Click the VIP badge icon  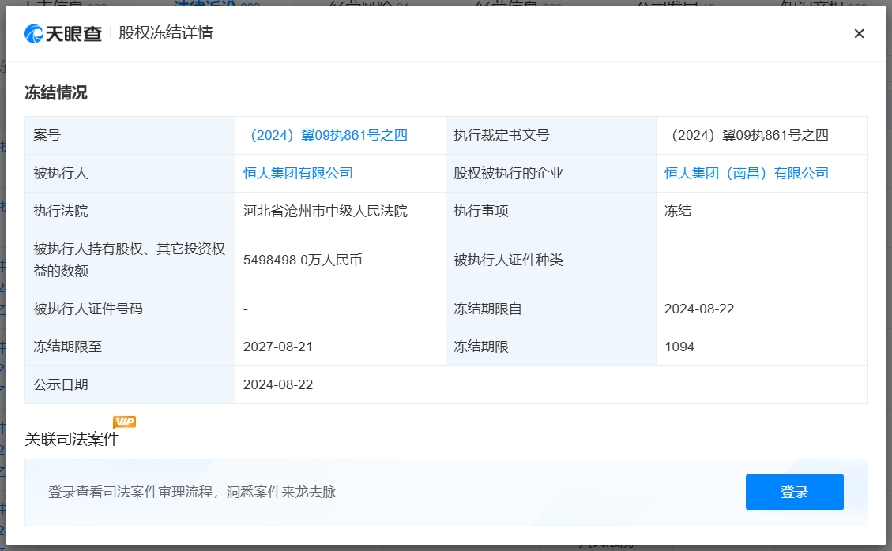pyautogui.click(x=124, y=422)
